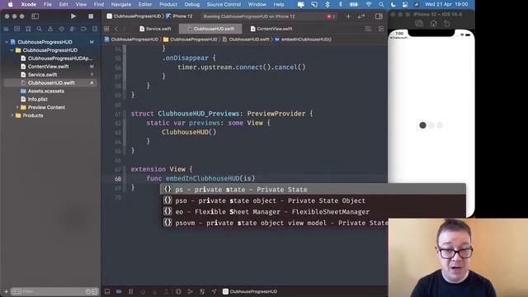The width and height of the screenshot is (528, 297).
Task: Simulate location in debug bar
Action: coord(214,291)
